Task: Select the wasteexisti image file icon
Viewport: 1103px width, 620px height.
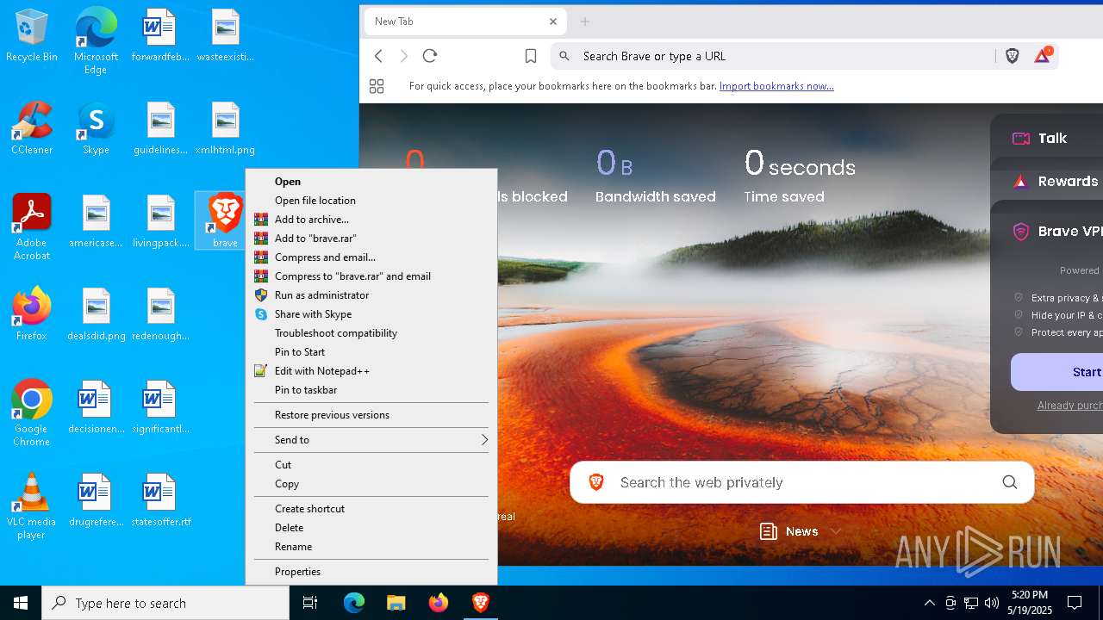Action: 225,35
